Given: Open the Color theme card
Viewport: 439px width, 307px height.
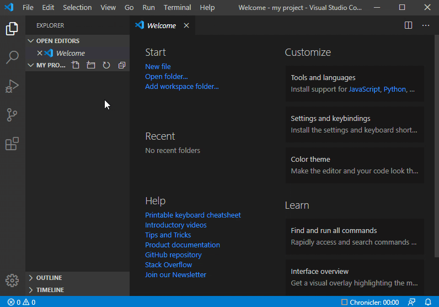Looking at the screenshot, I should pos(355,165).
